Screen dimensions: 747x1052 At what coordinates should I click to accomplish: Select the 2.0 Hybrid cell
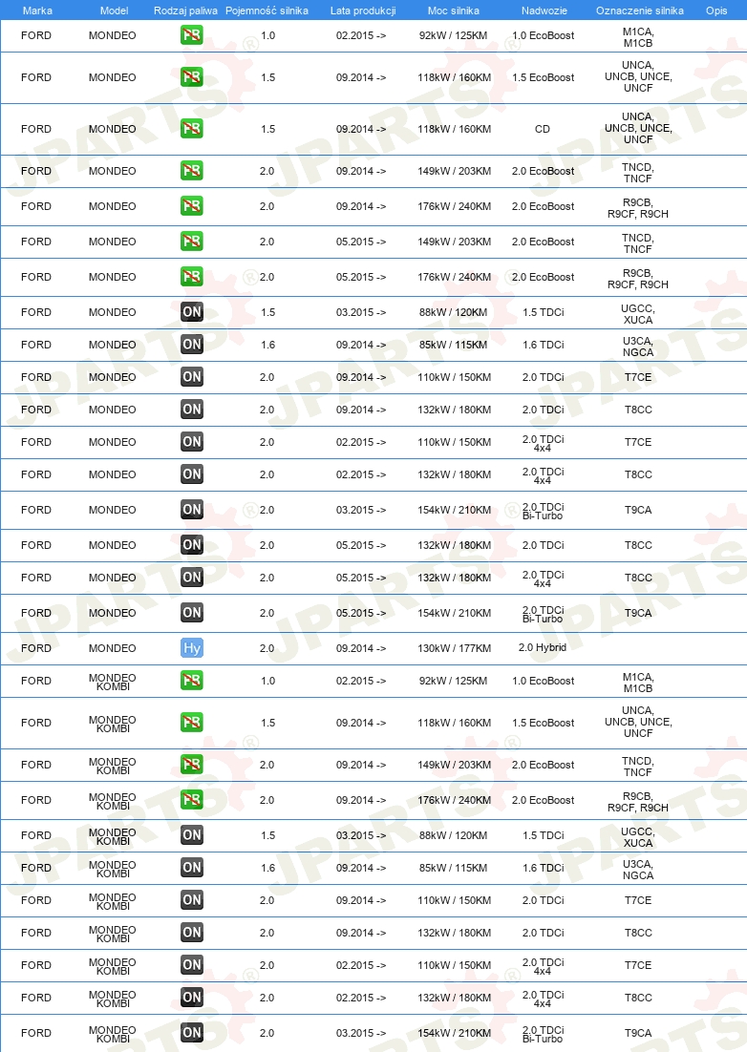[x=543, y=647]
